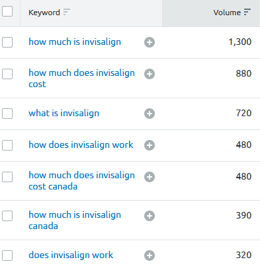Tick checkbox for 'does invisalign work'

7,255
